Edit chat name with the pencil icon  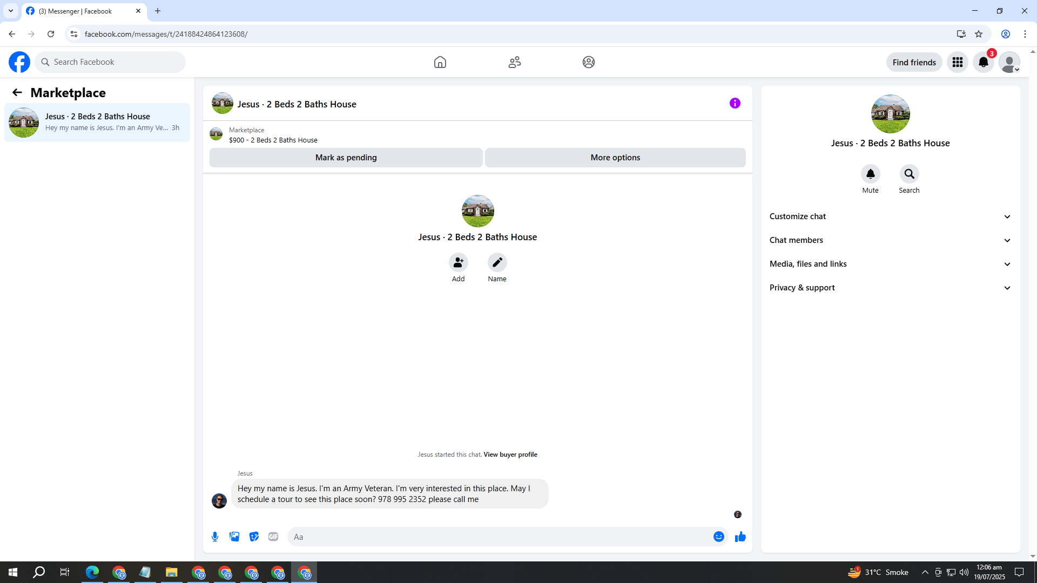click(497, 262)
